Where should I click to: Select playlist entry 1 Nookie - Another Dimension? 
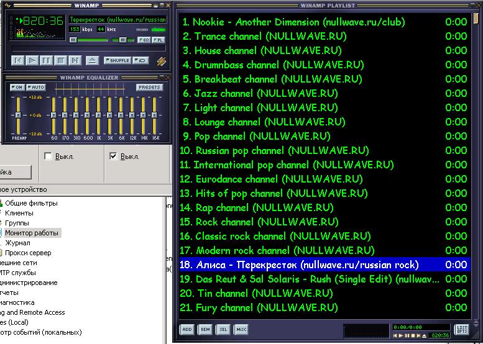(x=325, y=22)
